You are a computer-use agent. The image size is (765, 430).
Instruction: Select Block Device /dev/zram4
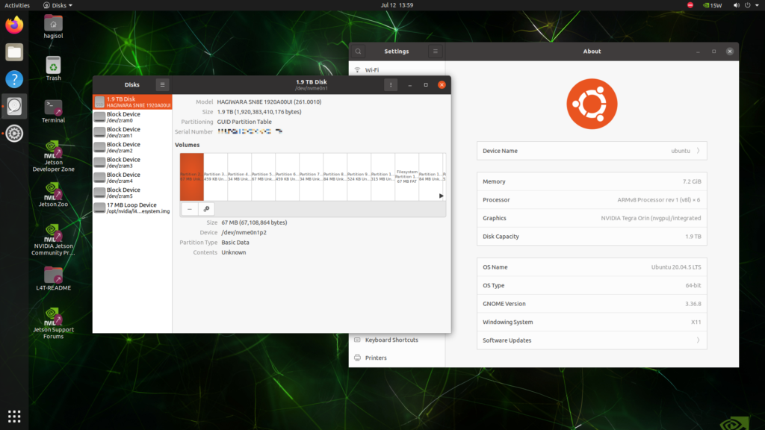coord(132,178)
